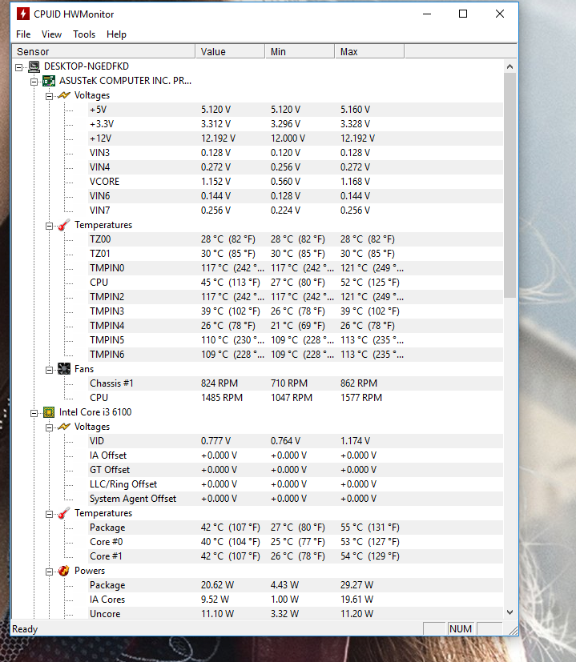Select the TZ00 temperature row
576x662 pixels.
(x=296, y=239)
